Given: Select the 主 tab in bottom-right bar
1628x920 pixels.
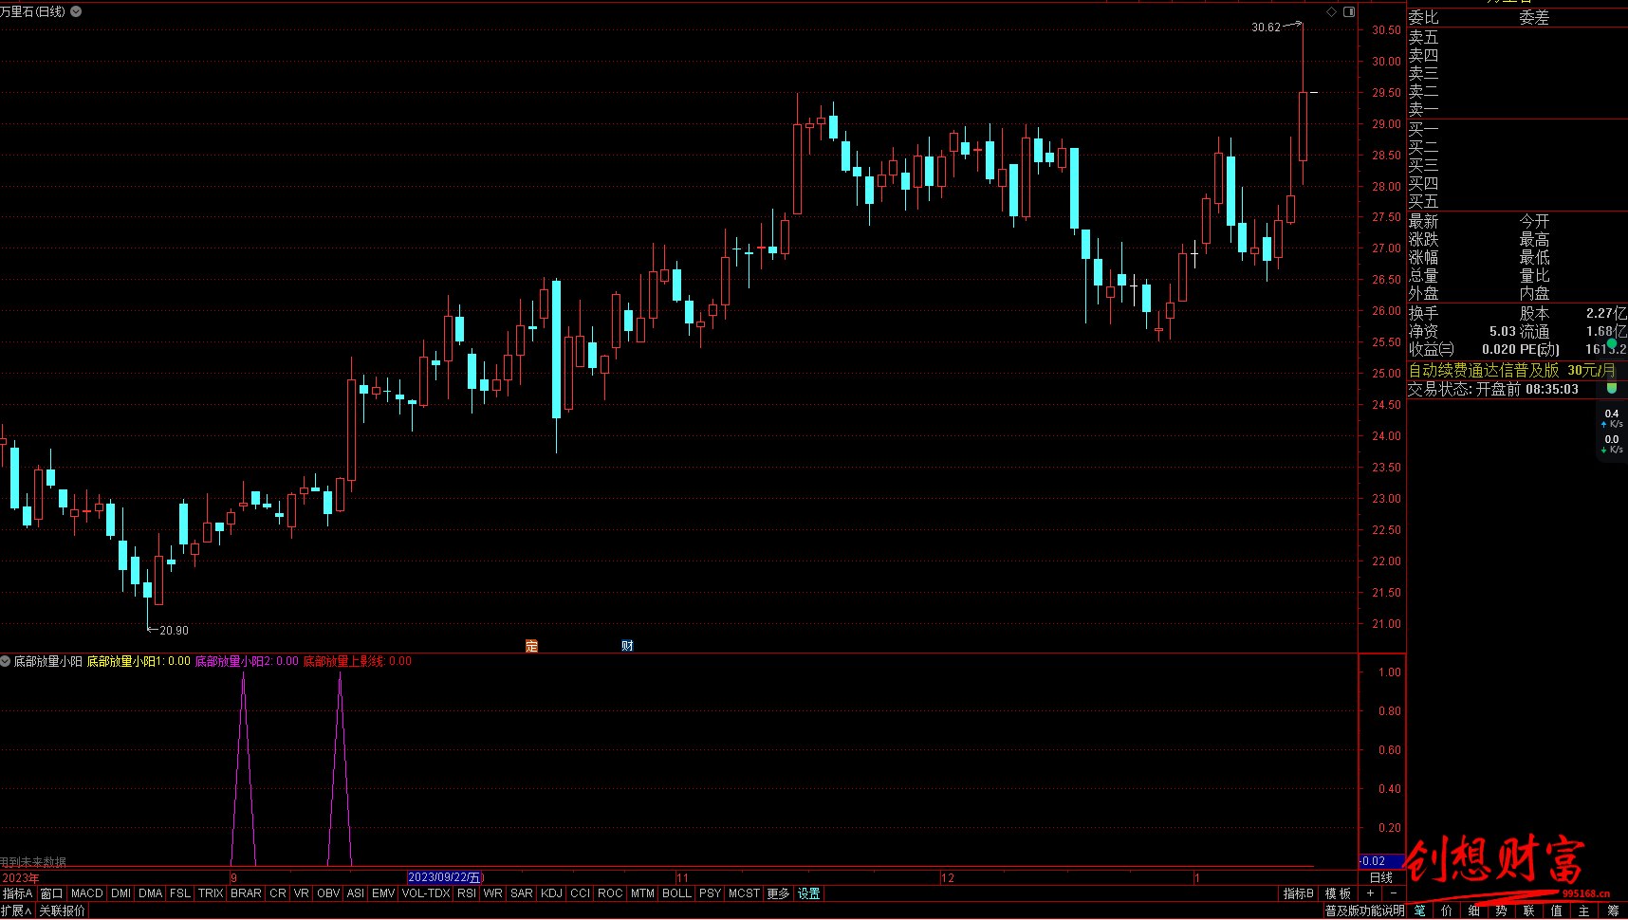Looking at the screenshot, I should pos(1583,911).
